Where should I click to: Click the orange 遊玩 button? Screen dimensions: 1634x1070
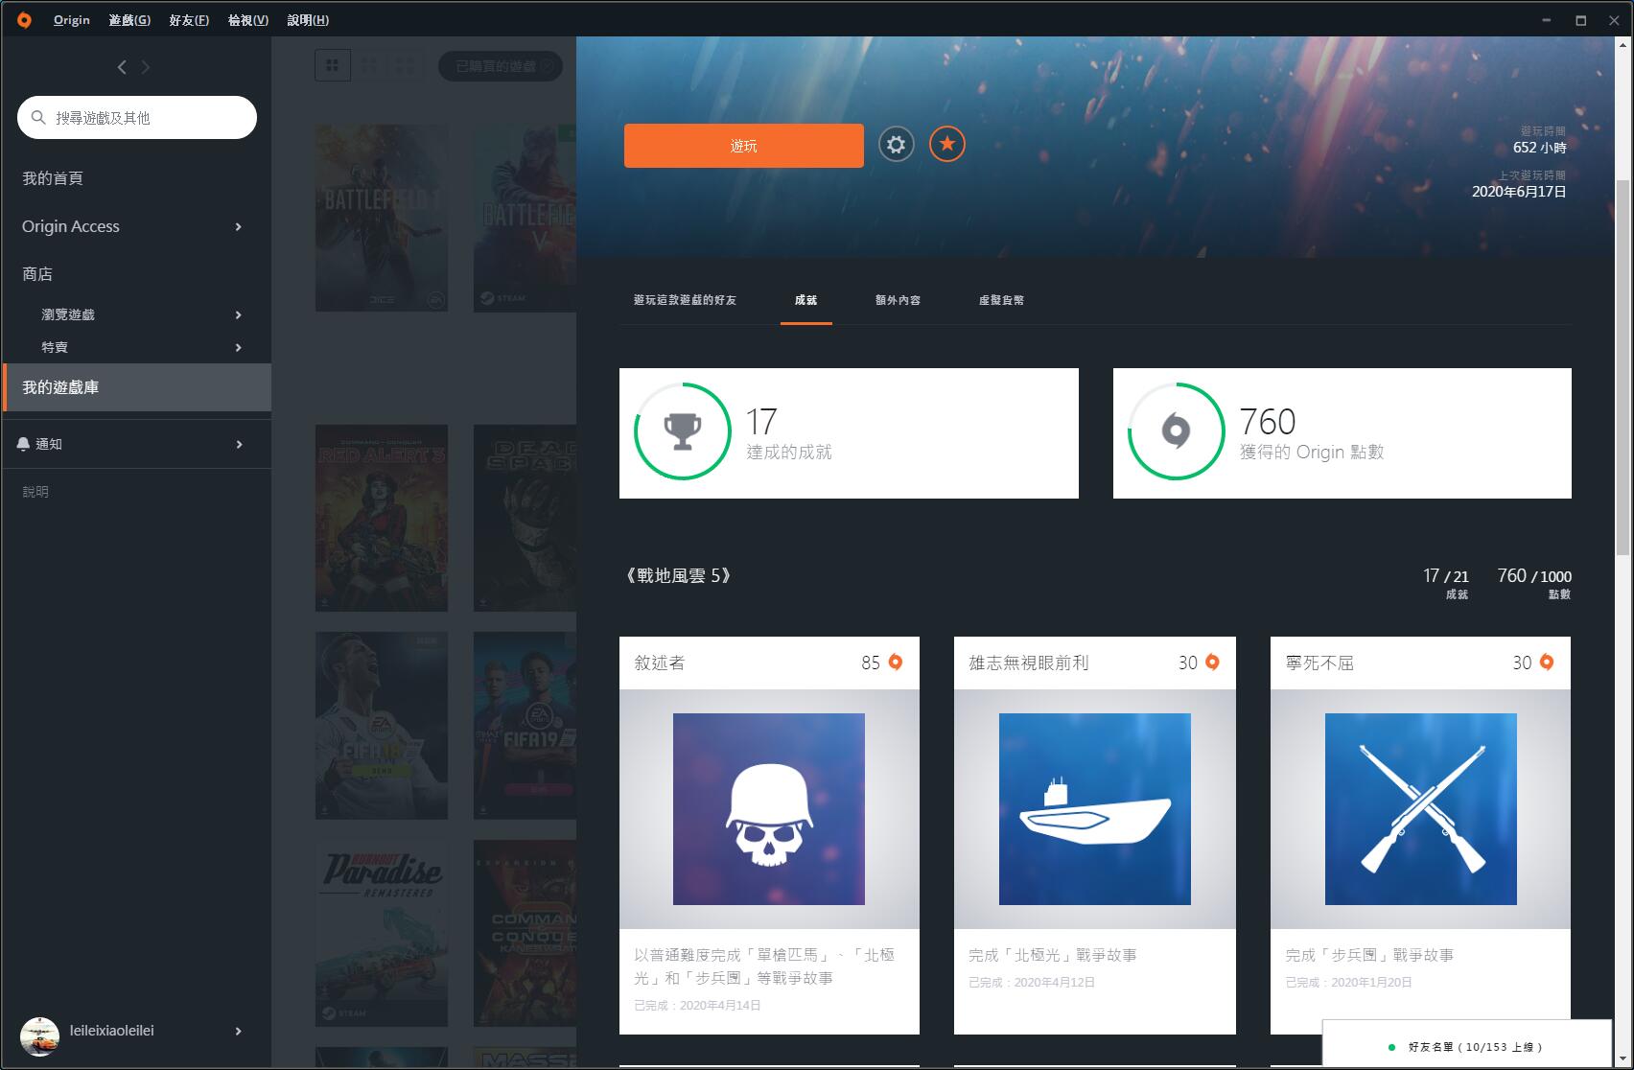(x=744, y=146)
